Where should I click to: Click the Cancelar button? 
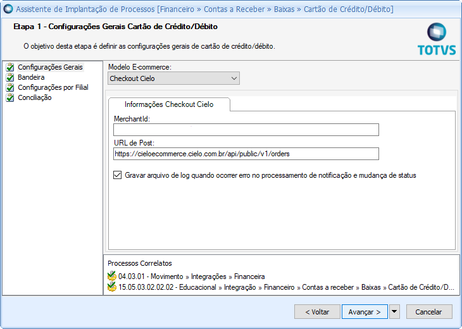point(429,312)
